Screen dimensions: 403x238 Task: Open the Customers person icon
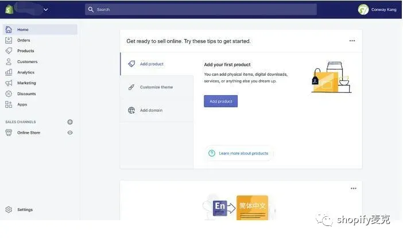9,61
